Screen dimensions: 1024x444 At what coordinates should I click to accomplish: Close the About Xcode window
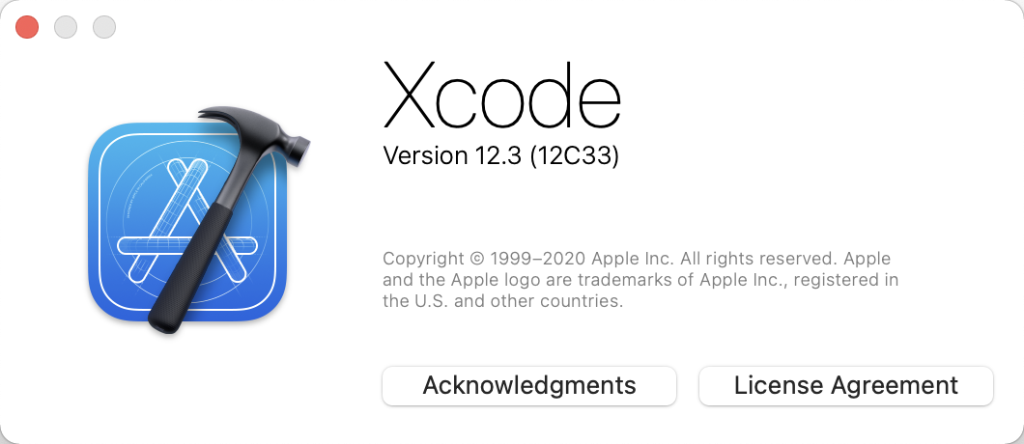click(27, 27)
